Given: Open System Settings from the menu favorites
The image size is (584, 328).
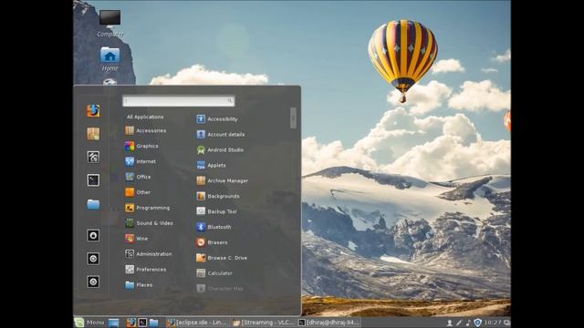Looking at the screenshot, I should [x=93, y=157].
